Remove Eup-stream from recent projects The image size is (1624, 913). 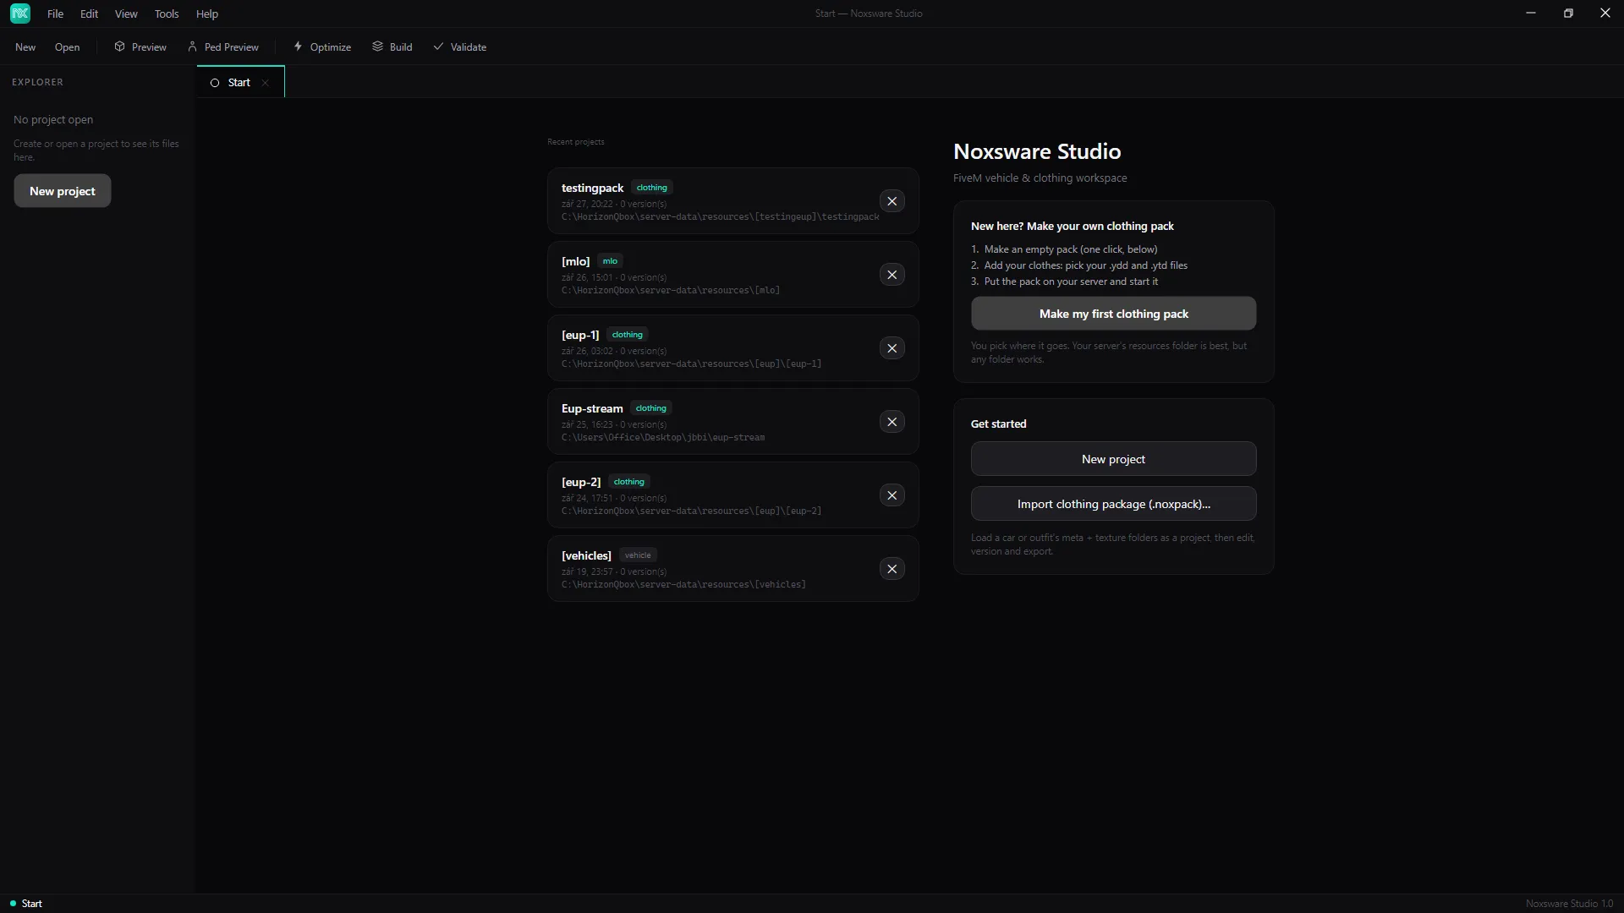(x=892, y=422)
